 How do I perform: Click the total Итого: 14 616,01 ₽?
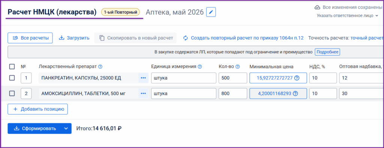[x=99, y=128]
